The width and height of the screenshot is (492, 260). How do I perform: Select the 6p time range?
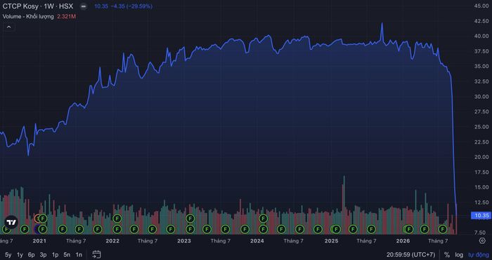click(x=32, y=254)
